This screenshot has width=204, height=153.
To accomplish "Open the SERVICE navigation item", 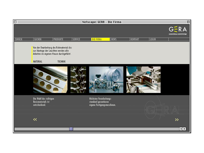I will 76,39.
